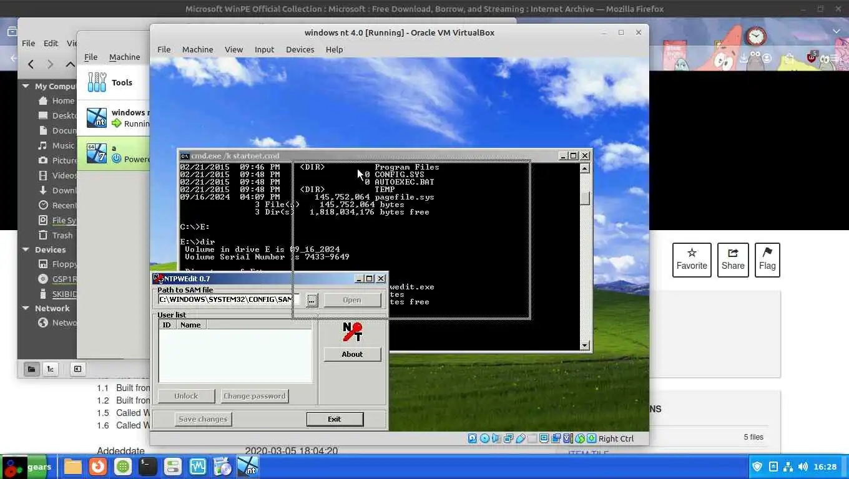The image size is (849, 479).
Task: Click the shield icon in the system tray
Action: (x=758, y=467)
